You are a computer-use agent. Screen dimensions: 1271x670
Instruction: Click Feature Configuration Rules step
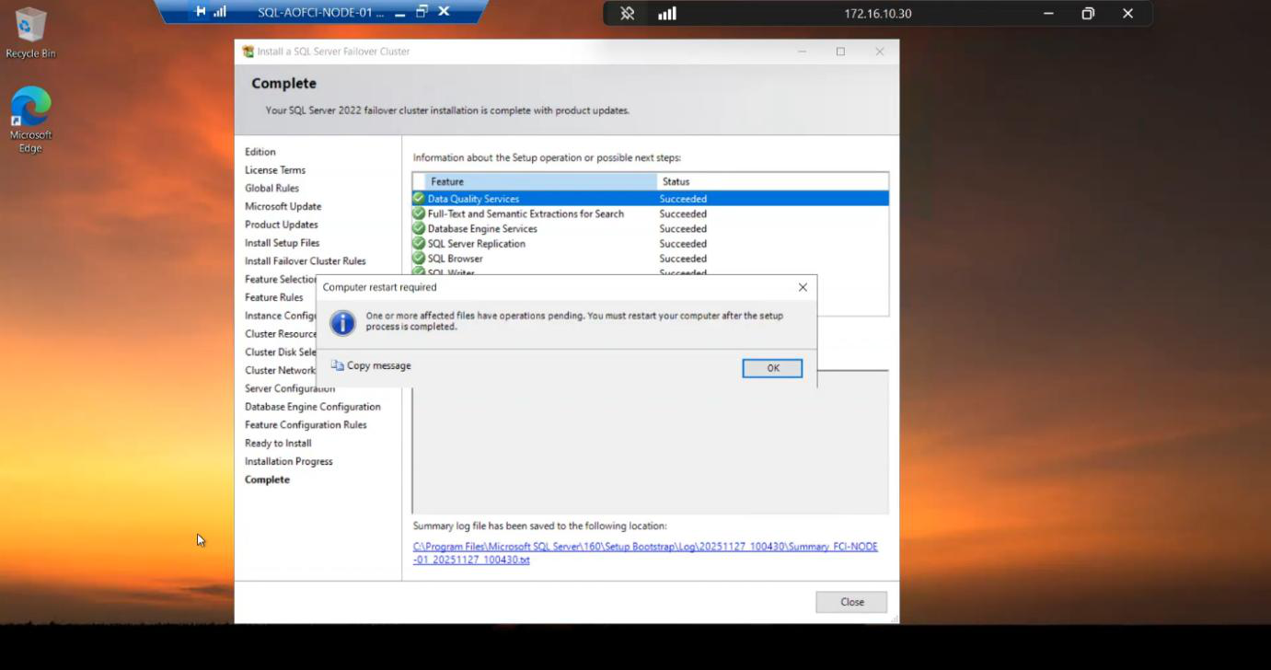click(x=306, y=425)
